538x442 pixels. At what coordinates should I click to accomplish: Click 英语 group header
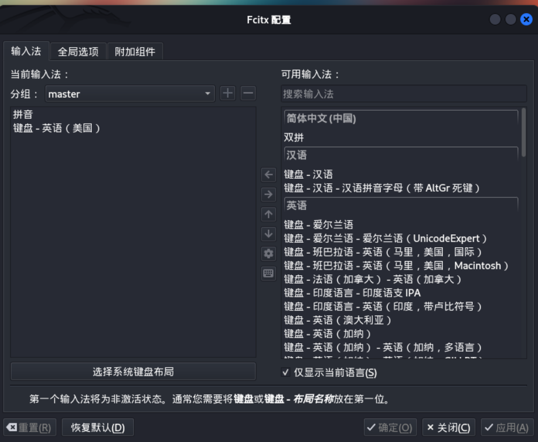coord(401,205)
